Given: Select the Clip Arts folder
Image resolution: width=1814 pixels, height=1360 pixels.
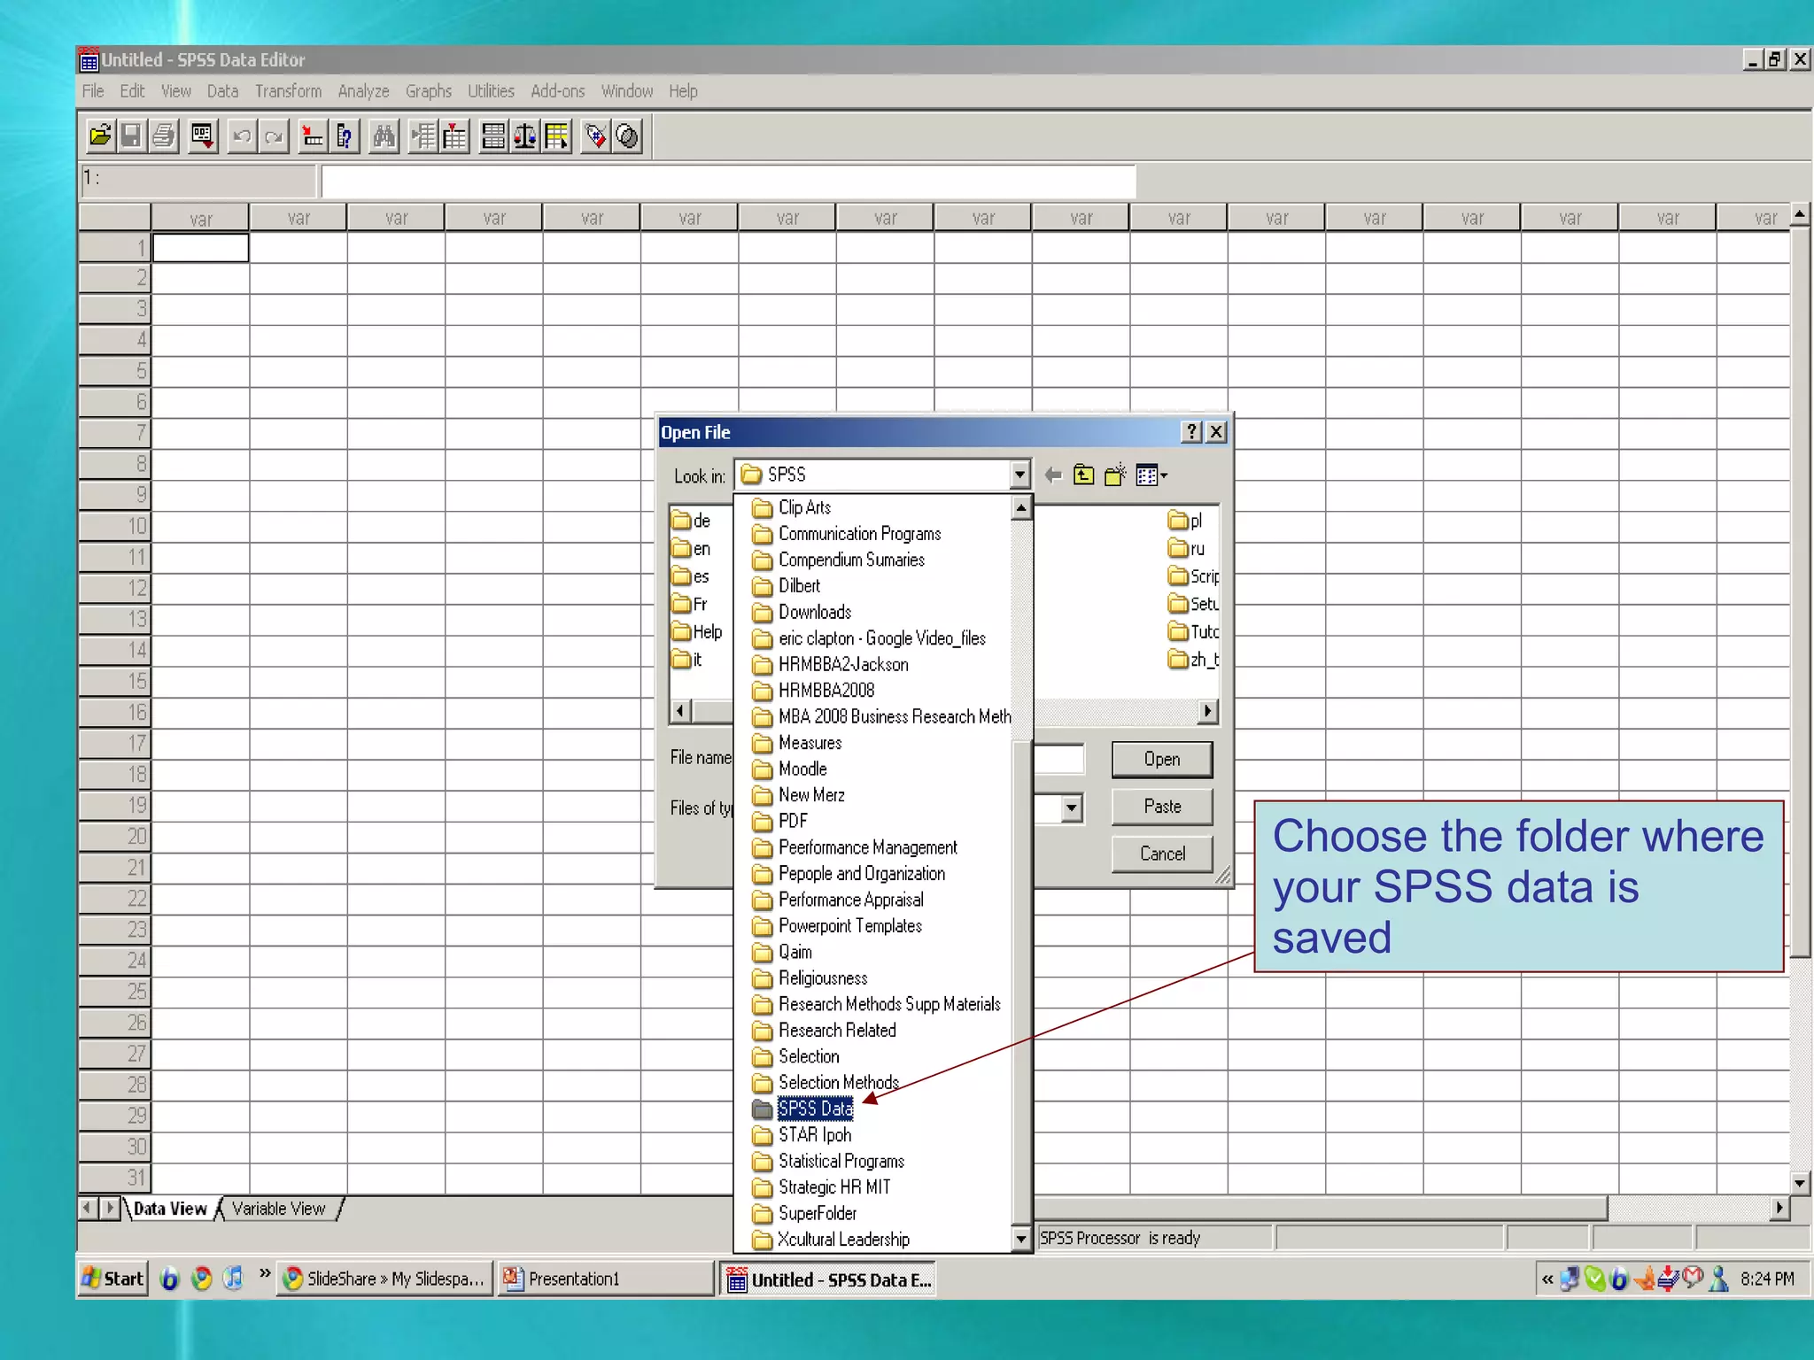Looking at the screenshot, I should click(804, 507).
